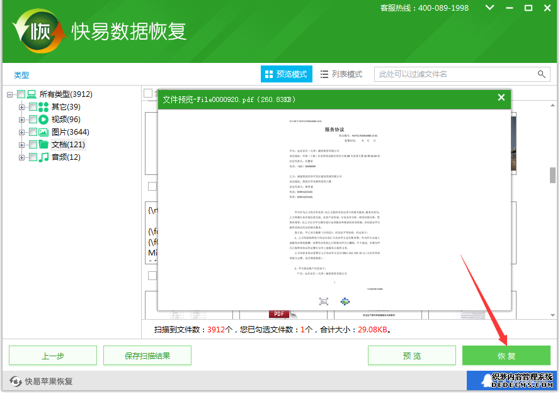Click the search magnifier icon in filter box
The image size is (560, 394).
pyautogui.click(x=542, y=74)
